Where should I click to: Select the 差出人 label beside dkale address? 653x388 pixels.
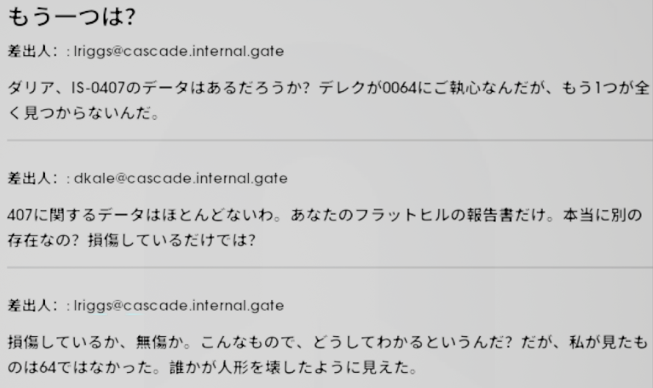coord(32,178)
